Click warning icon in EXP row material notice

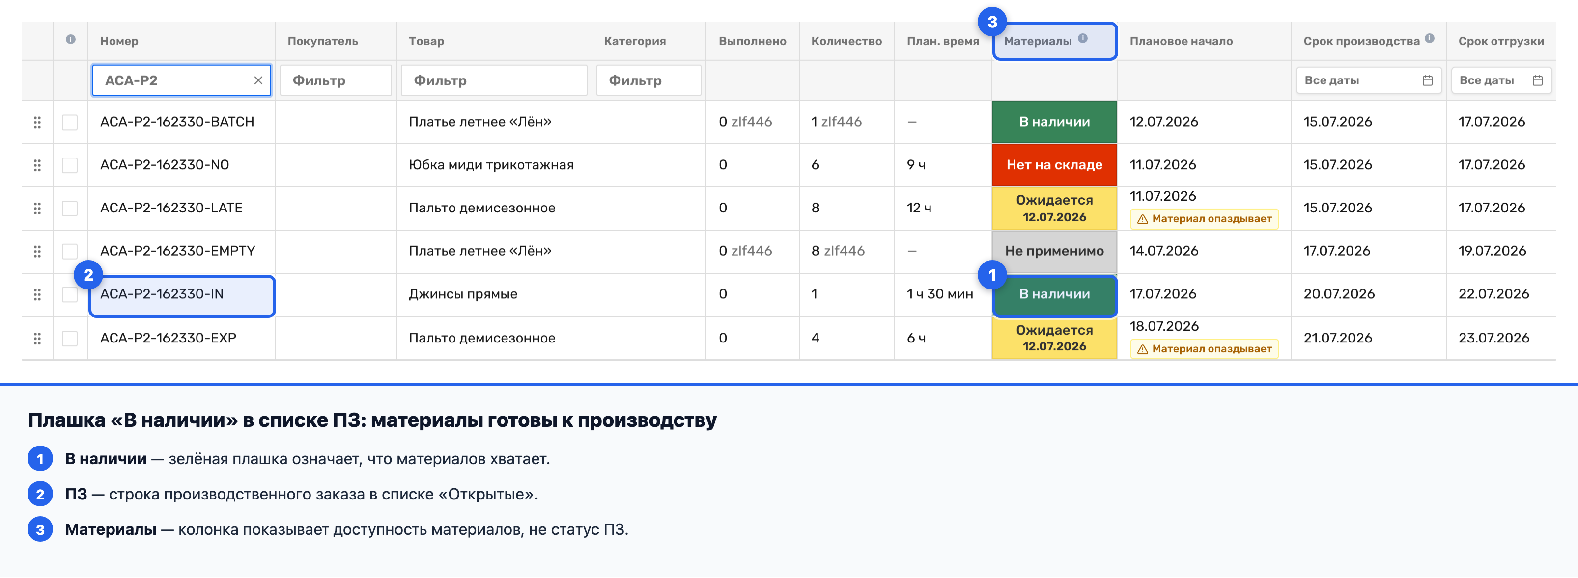(x=1142, y=349)
